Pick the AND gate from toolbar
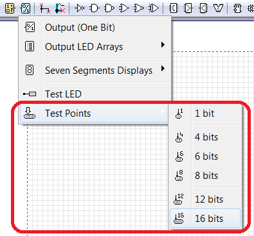The image size is (254, 236). coord(95,8)
